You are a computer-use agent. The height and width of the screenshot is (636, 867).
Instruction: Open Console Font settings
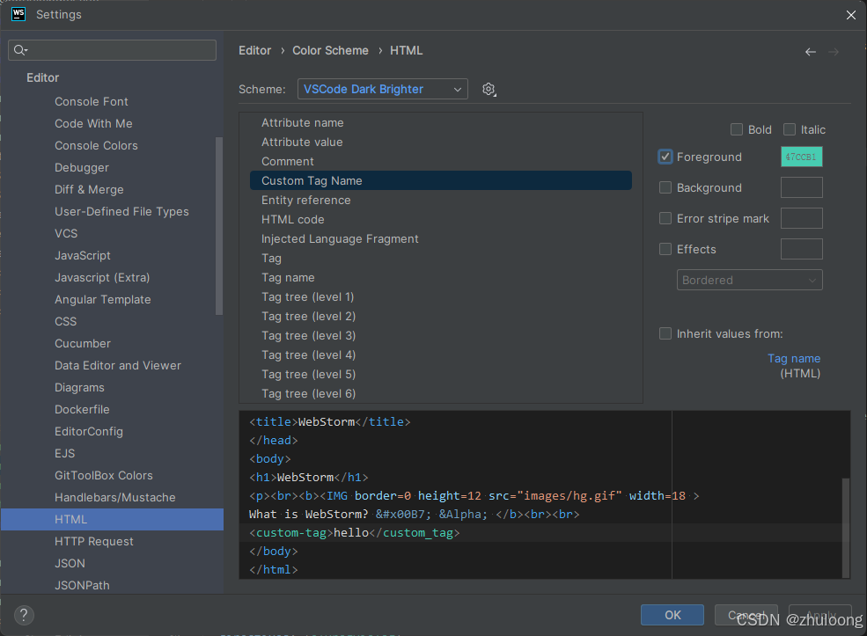click(92, 102)
